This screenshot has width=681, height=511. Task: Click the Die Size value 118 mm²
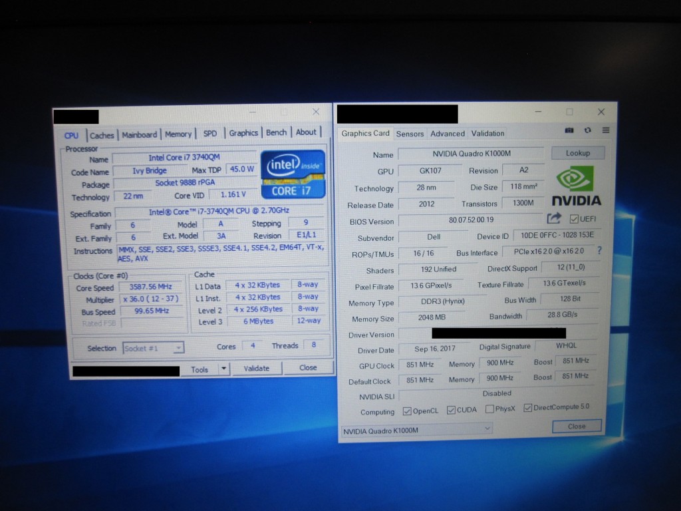click(524, 186)
